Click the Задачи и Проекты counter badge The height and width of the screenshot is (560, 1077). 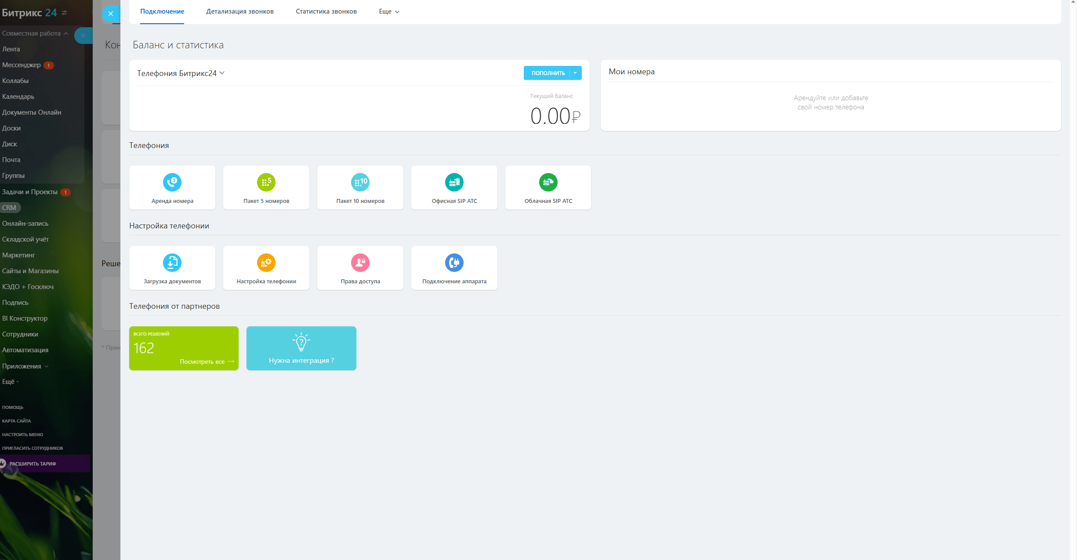point(65,192)
